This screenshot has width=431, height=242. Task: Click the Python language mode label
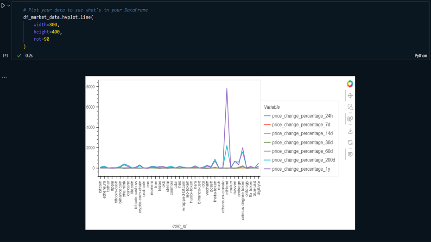(x=420, y=56)
